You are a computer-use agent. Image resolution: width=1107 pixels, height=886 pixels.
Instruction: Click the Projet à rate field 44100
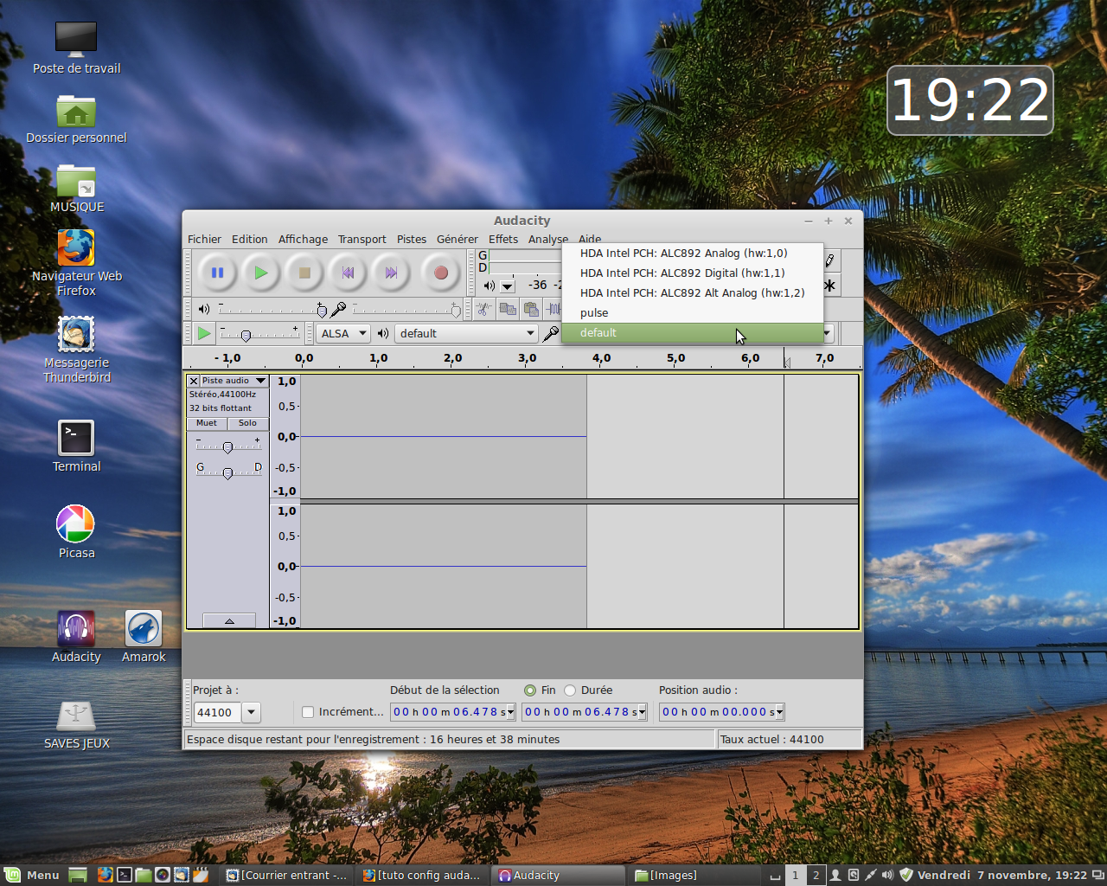(x=216, y=713)
